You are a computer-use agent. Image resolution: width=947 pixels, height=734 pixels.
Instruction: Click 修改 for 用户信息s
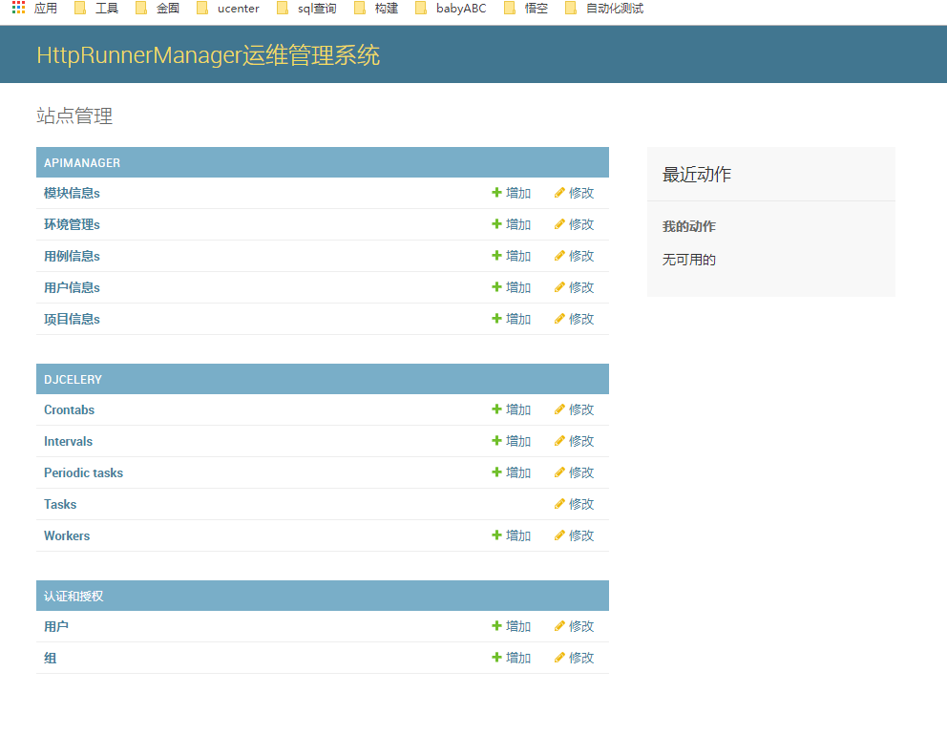(x=575, y=287)
